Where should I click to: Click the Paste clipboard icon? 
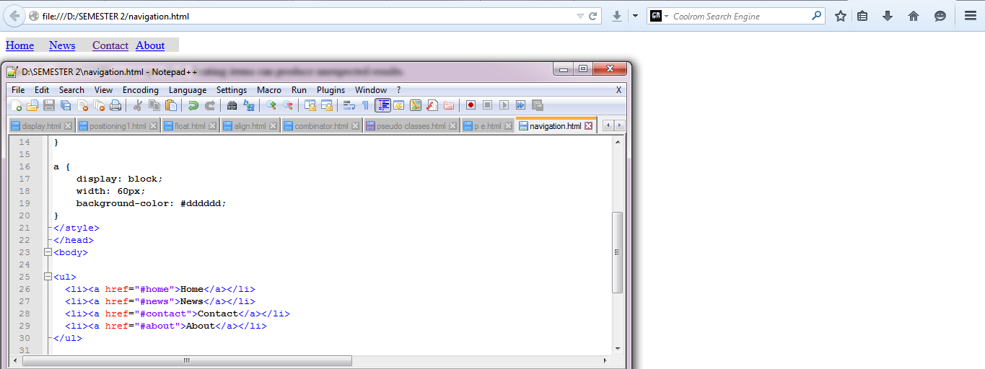click(x=171, y=105)
